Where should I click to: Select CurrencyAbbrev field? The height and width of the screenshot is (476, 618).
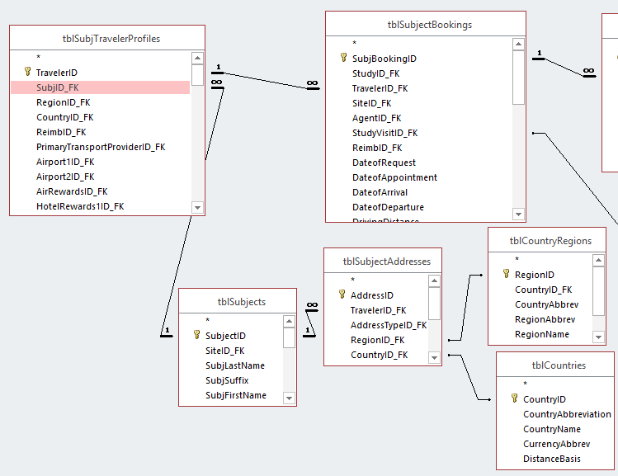tap(555, 444)
